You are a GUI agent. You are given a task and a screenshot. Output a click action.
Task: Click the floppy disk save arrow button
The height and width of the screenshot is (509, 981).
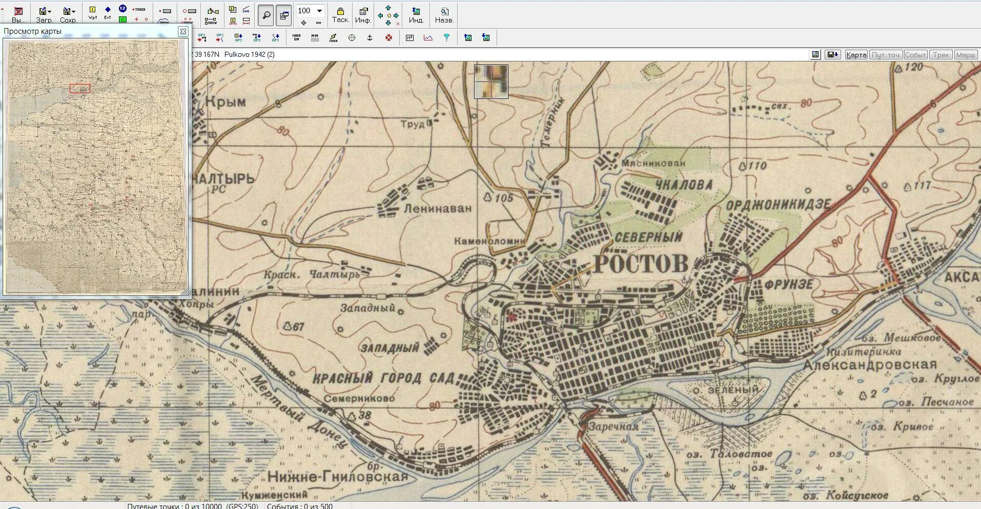[832, 55]
